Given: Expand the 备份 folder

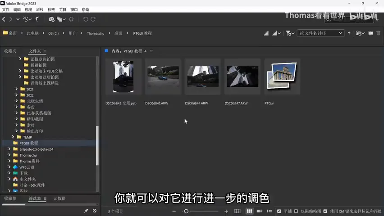Looking at the screenshot, I should [x=16, y=107].
